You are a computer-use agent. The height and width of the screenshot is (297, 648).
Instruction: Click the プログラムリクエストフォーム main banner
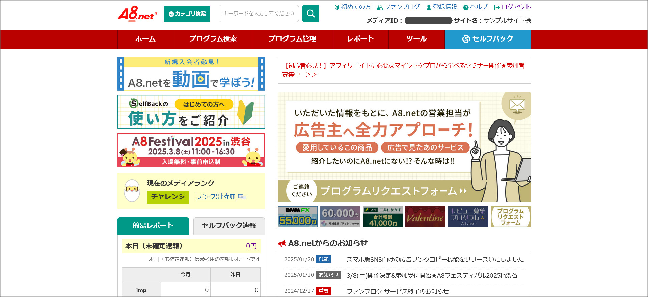(404, 147)
